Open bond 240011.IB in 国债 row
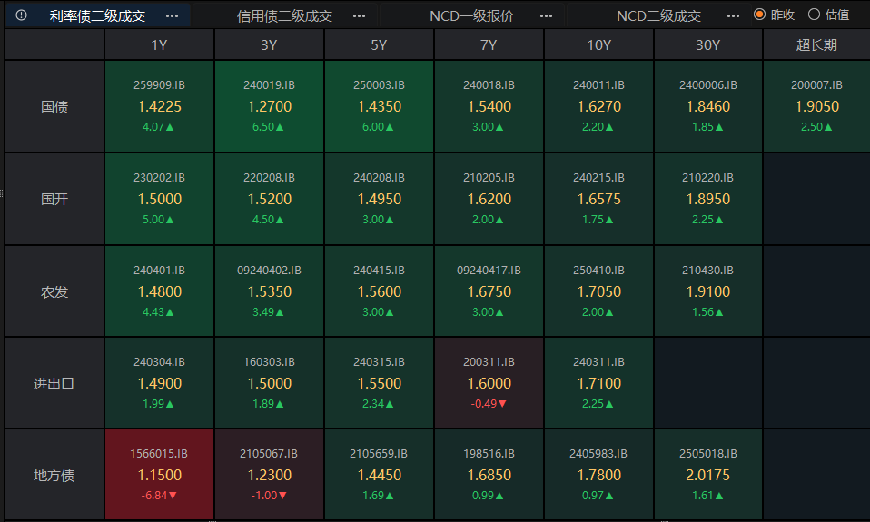Viewport: 870px width, 522px height. (x=598, y=106)
